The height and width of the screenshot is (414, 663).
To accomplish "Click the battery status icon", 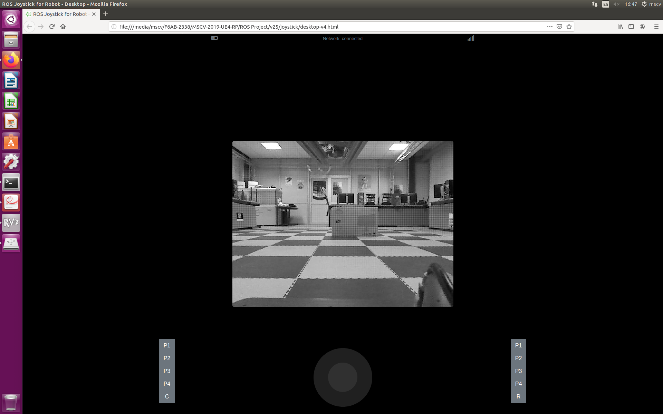I will (x=214, y=38).
